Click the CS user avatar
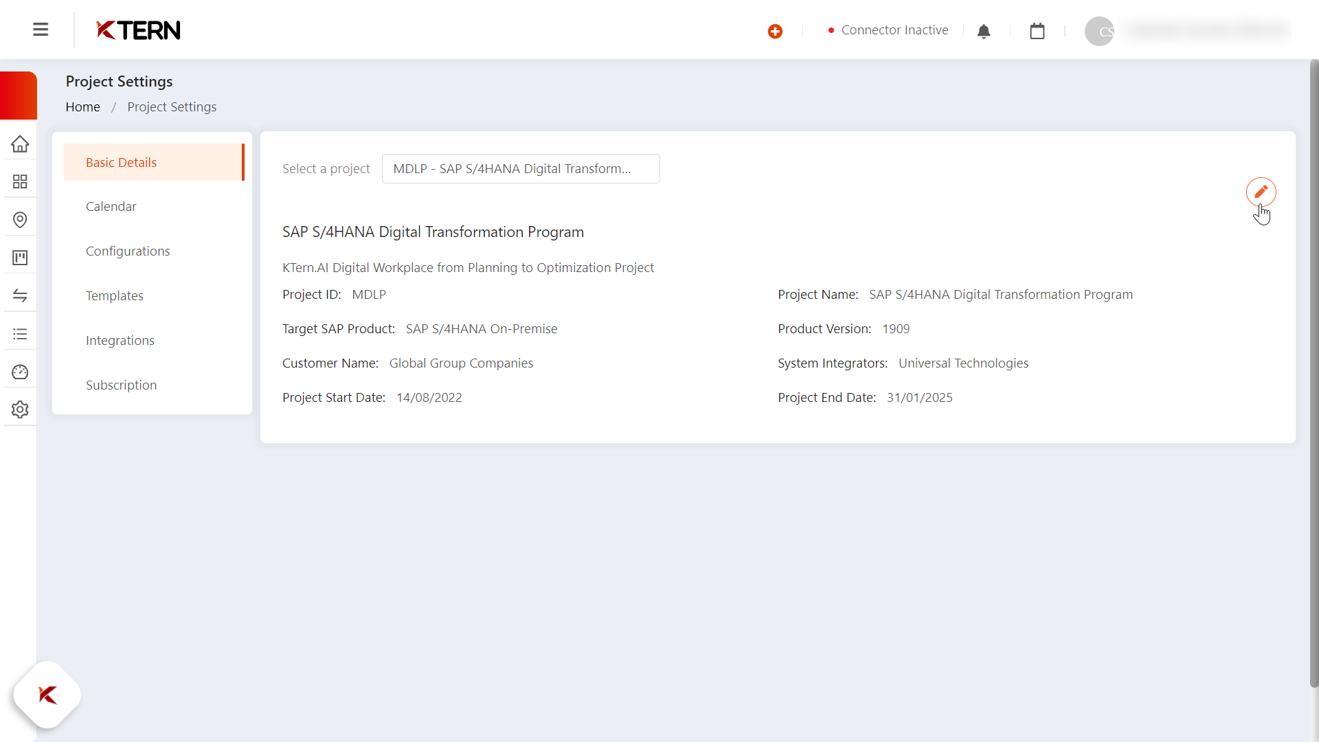 [x=1099, y=31]
